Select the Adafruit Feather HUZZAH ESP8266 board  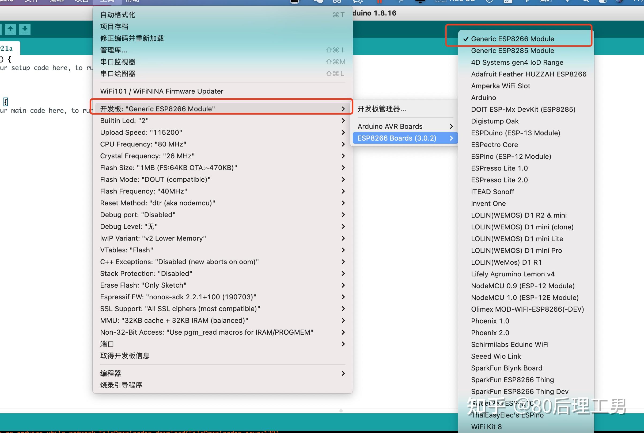pos(528,74)
